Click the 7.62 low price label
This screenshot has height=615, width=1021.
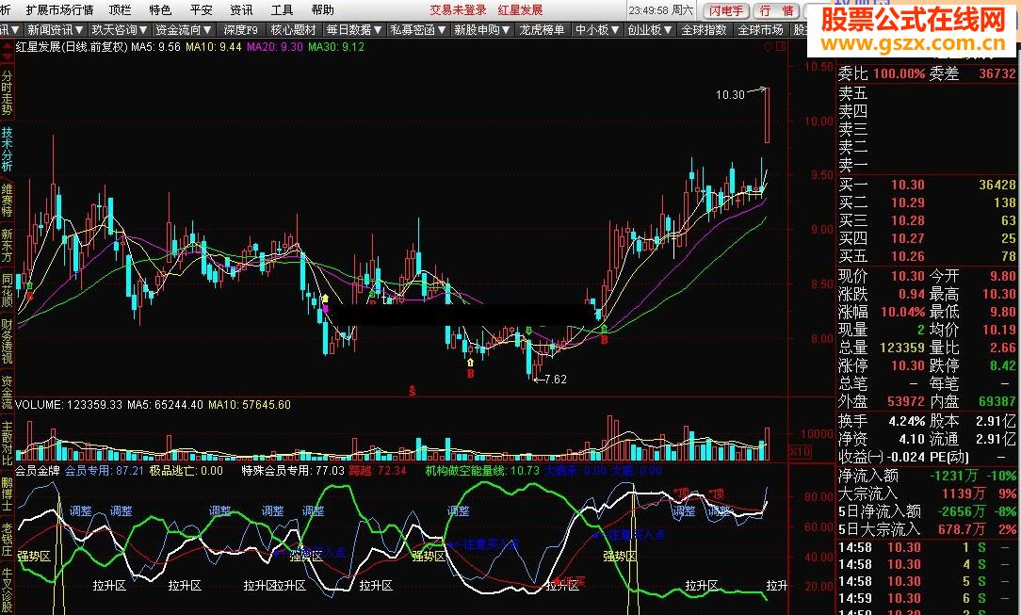(556, 380)
